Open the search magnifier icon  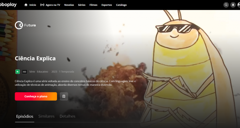(x=226, y=5)
